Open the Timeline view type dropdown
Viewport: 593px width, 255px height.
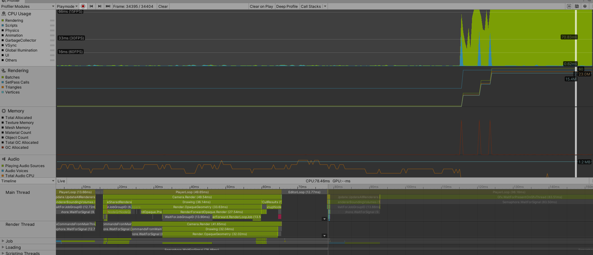click(x=28, y=181)
